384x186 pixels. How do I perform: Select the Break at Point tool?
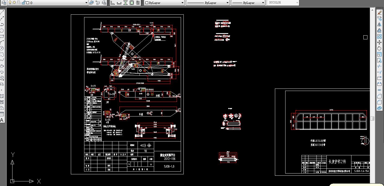click(x=379, y=78)
